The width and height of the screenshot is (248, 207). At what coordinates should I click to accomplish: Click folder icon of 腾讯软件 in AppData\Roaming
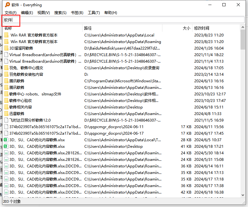click(x=6, y=88)
